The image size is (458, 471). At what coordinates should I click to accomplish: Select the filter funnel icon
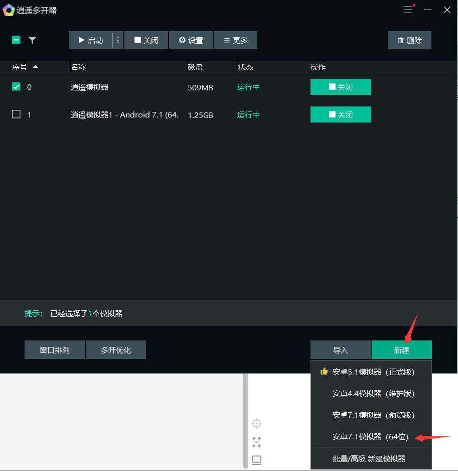pos(32,40)
